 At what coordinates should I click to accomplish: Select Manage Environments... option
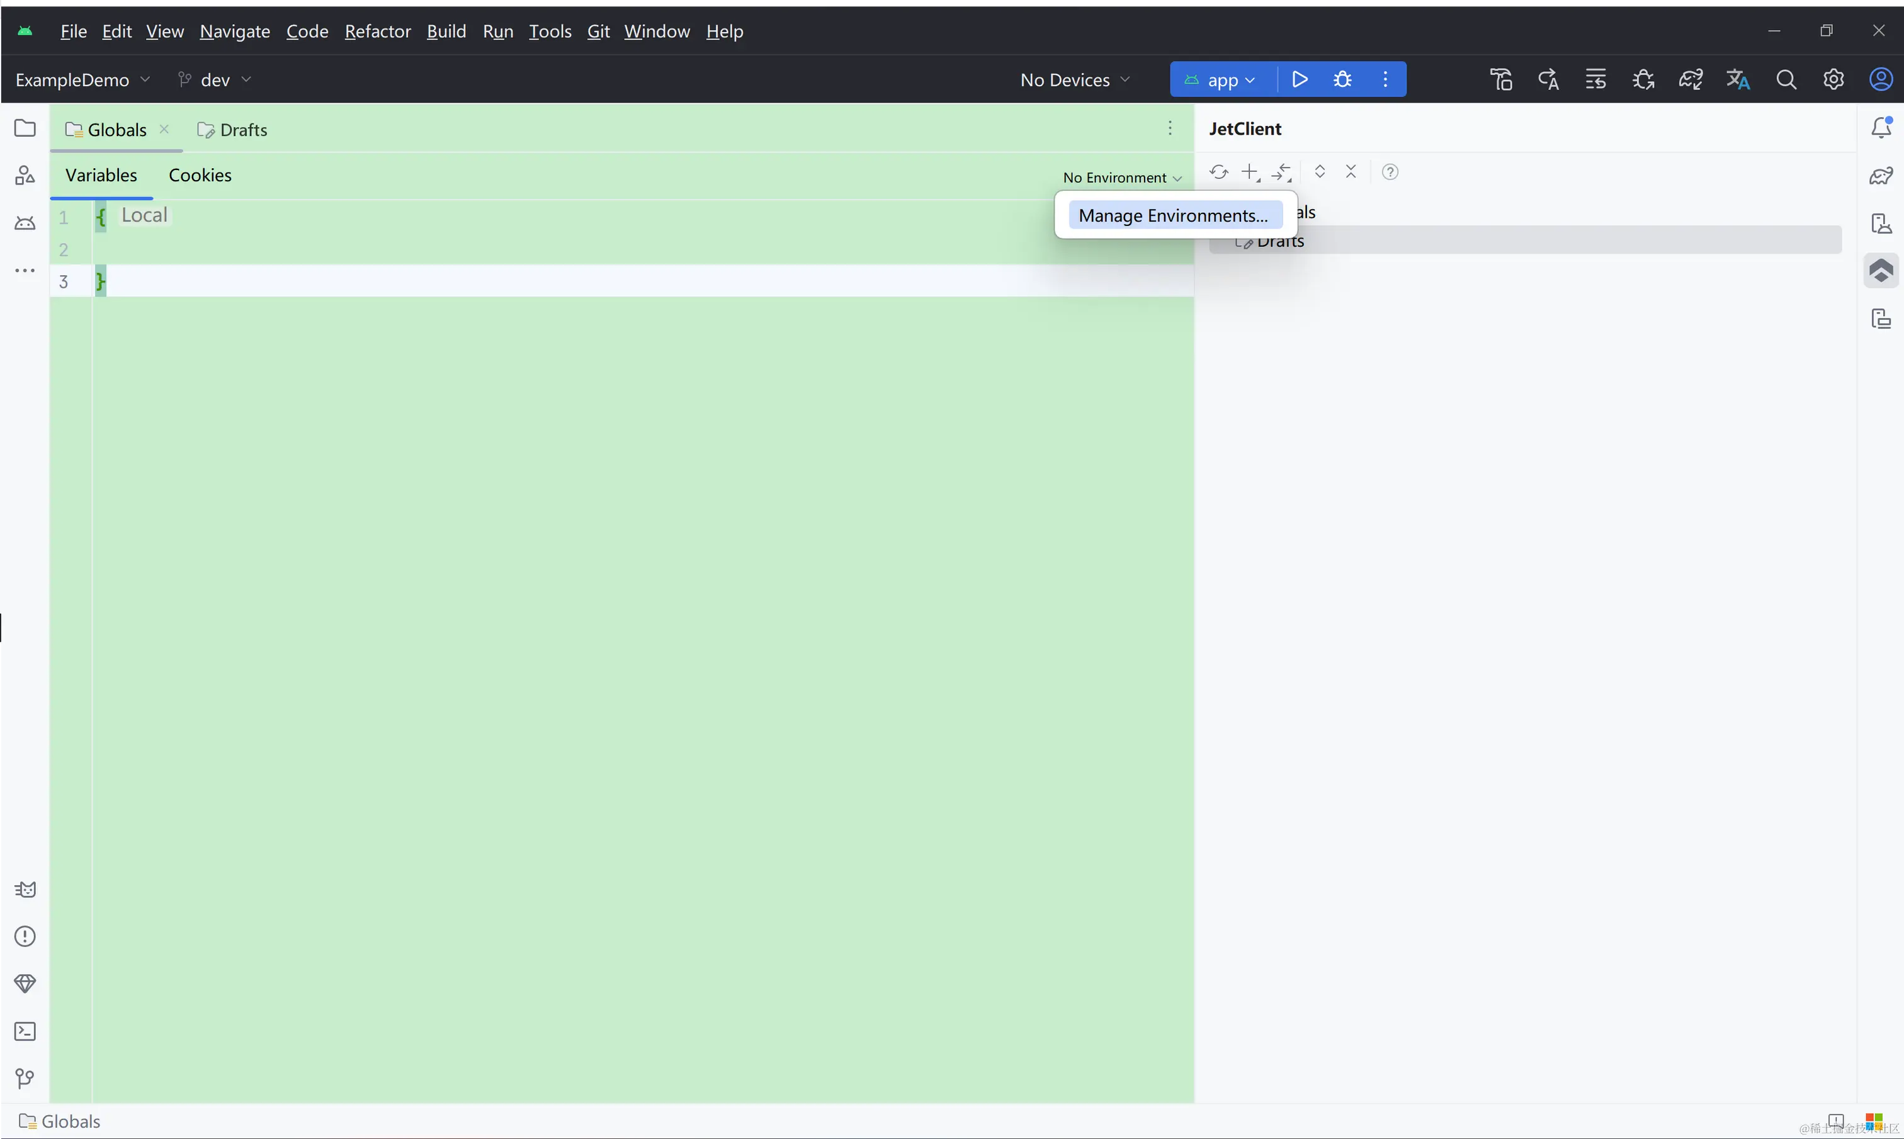point(1174,216)
